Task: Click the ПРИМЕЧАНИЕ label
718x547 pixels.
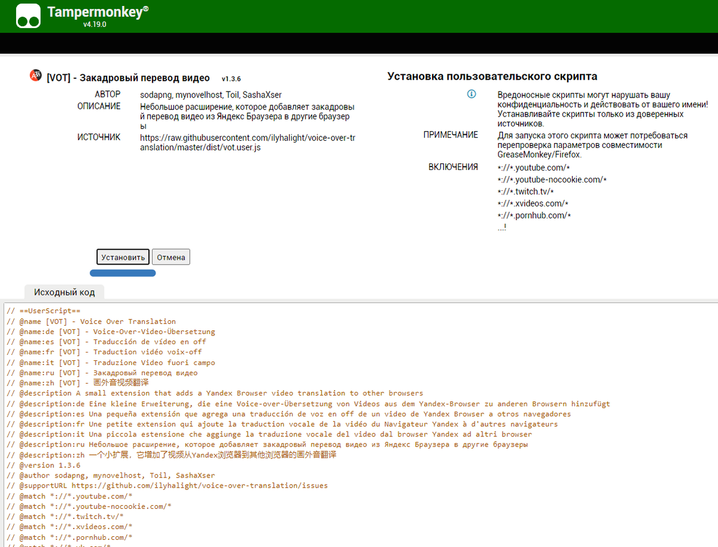Action: 451,135
